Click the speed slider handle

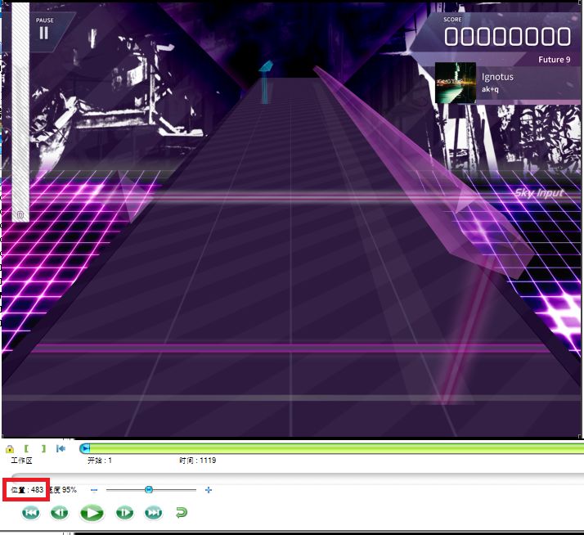[149, 490]
